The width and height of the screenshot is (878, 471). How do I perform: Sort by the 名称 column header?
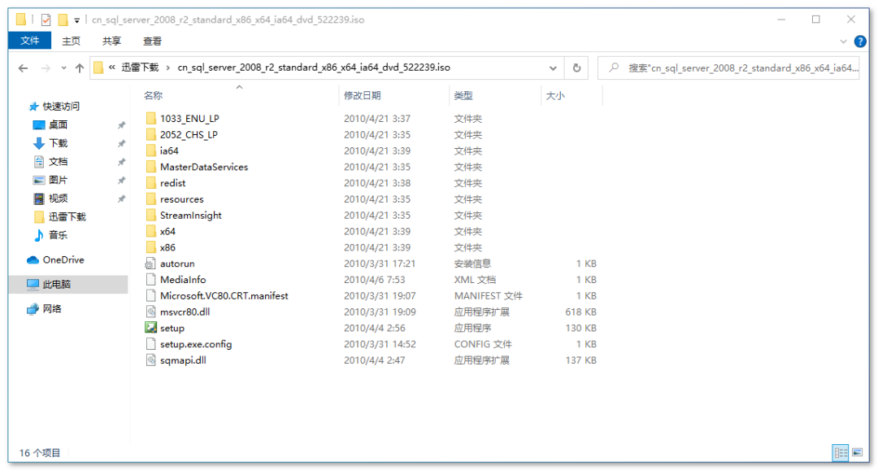coord(153,96)
